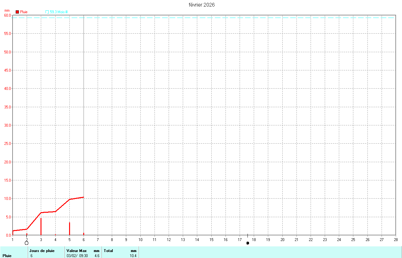Select the red rain bar at day 5
Viewport: 402px width, 258px height.
click(x=69, y=229)
